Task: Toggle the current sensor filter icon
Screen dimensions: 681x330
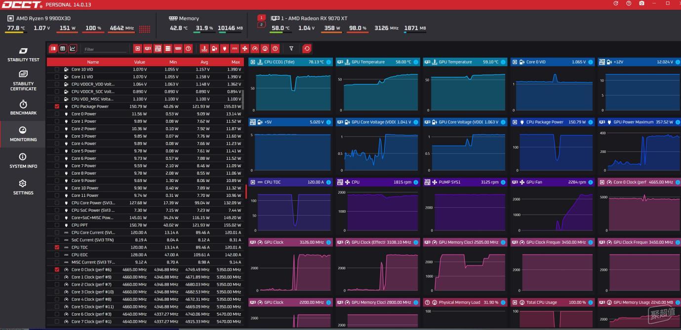Action: 235,48
